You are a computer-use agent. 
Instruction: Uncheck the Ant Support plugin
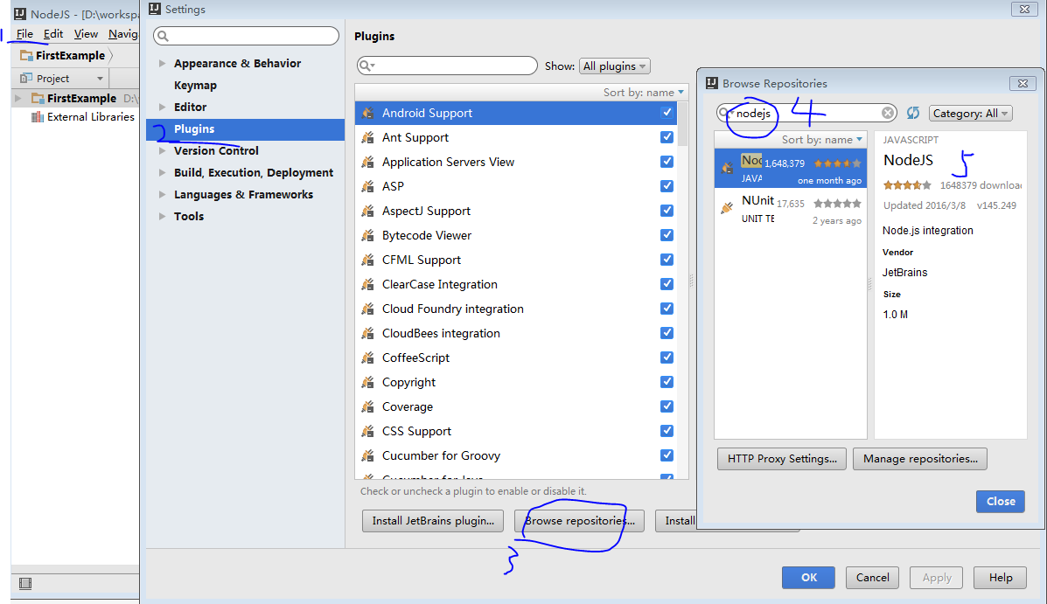pyautogui.click(x=667, y=137)
